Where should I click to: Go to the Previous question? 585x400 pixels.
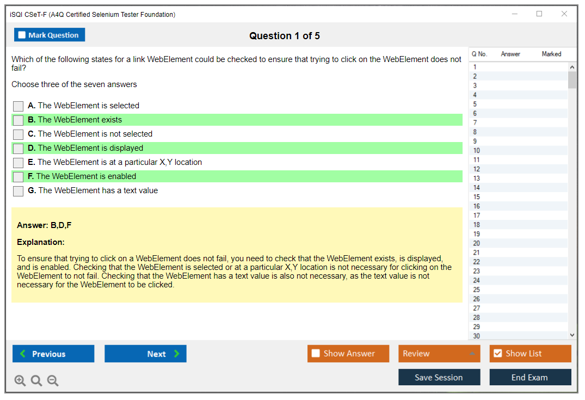point(53,354)
